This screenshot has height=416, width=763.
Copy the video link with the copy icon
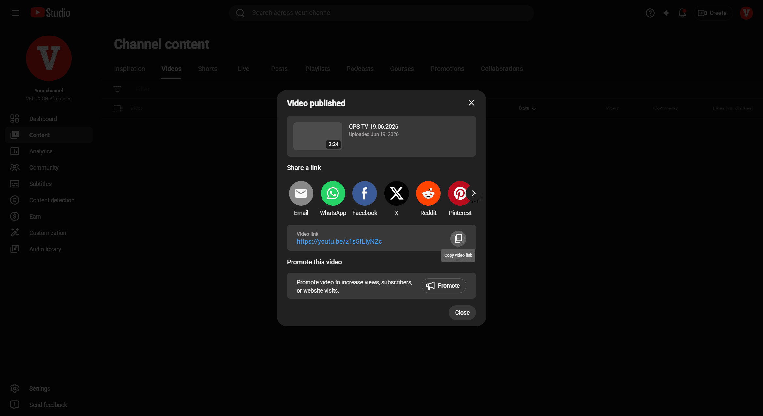click(x=458, y=238)
